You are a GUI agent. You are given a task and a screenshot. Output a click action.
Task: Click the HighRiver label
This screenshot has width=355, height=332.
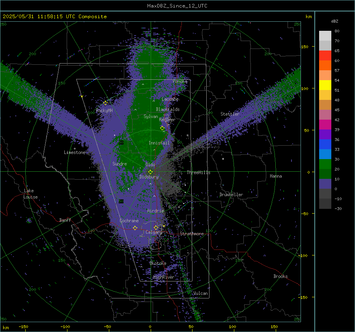point(164,277)
